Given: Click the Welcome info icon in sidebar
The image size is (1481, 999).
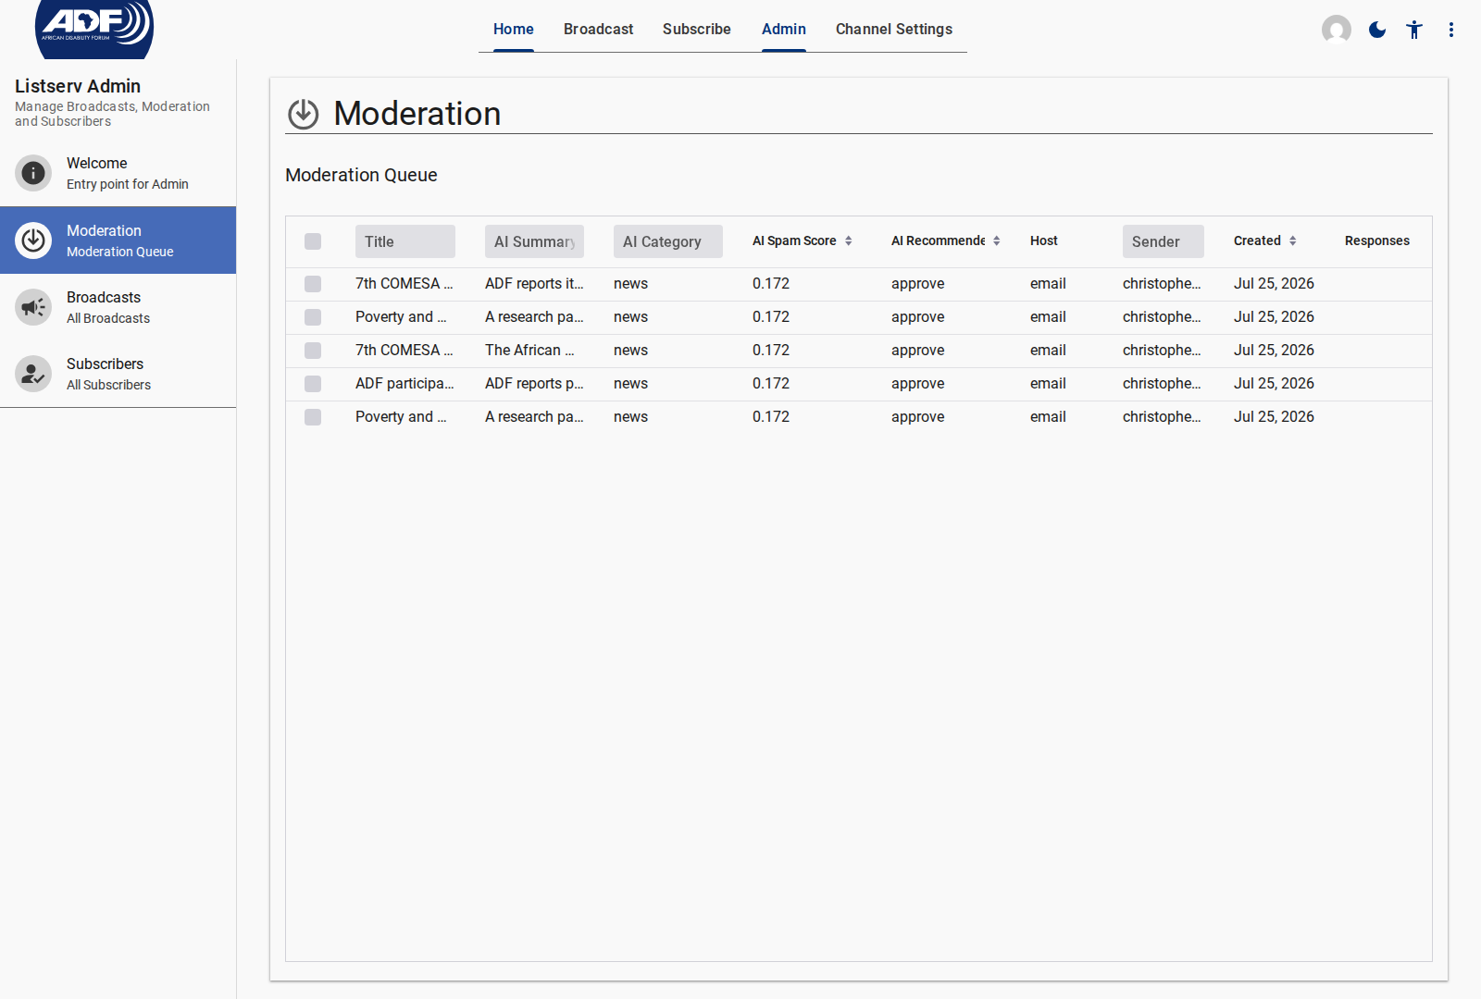Looking at the screenshot, I should [33, 173].
